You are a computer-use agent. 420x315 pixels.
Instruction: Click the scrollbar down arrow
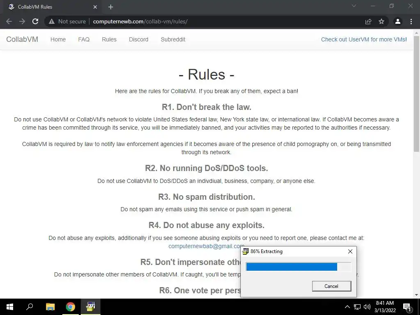click(x=416, y=295)
